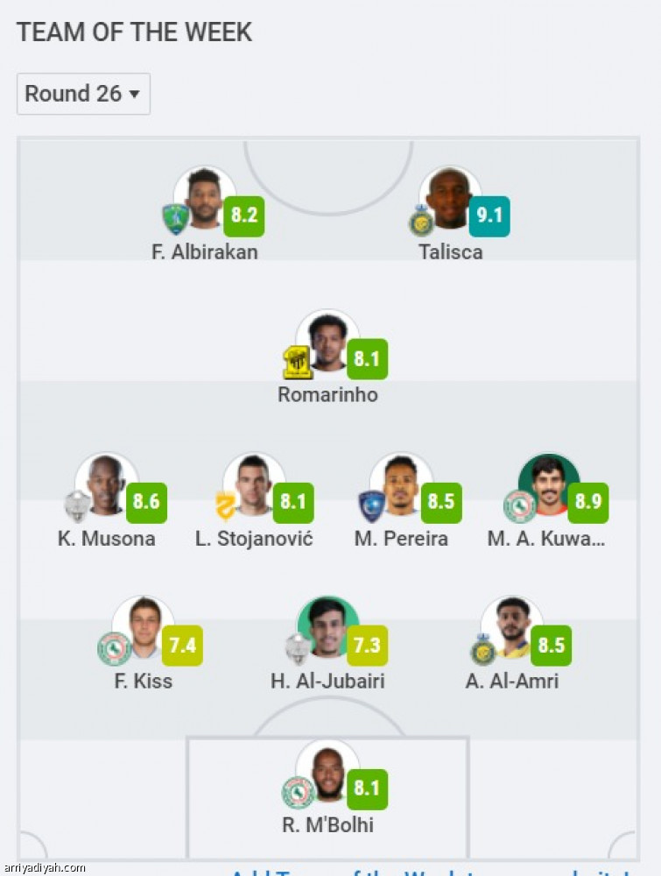Click the club badge beside L. Stojanović

coord(227,506)
